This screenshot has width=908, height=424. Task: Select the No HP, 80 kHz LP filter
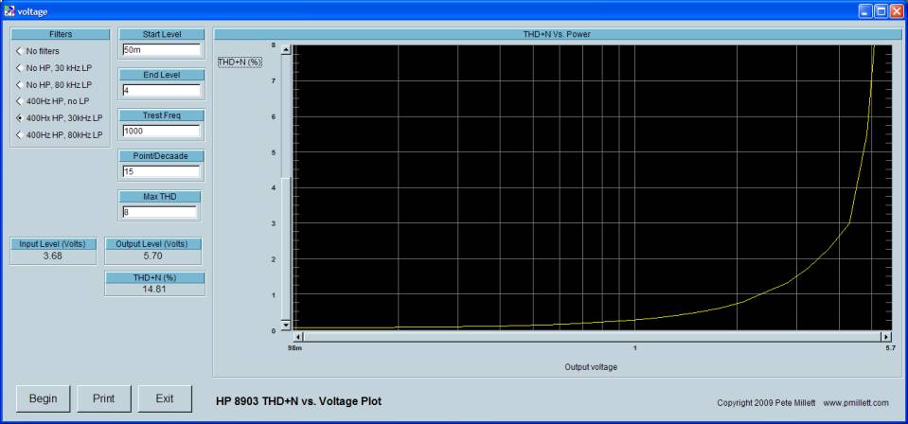click(19, 84)
